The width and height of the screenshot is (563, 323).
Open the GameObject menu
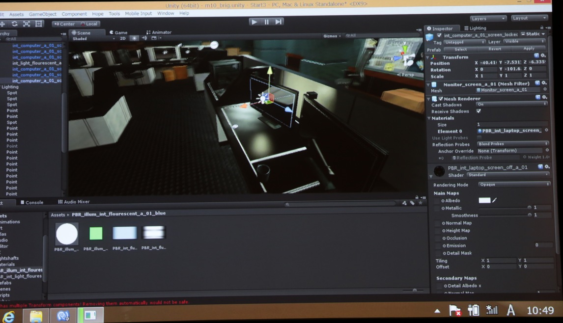pyautogui.click(x=43, y=14)
